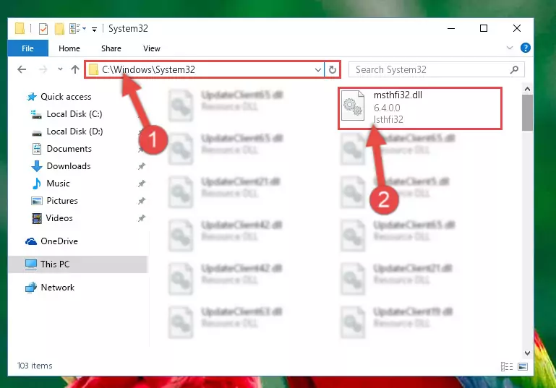The image size is (556, 388).
Task: Go back with the left arrow
Action: coord(22,69)
